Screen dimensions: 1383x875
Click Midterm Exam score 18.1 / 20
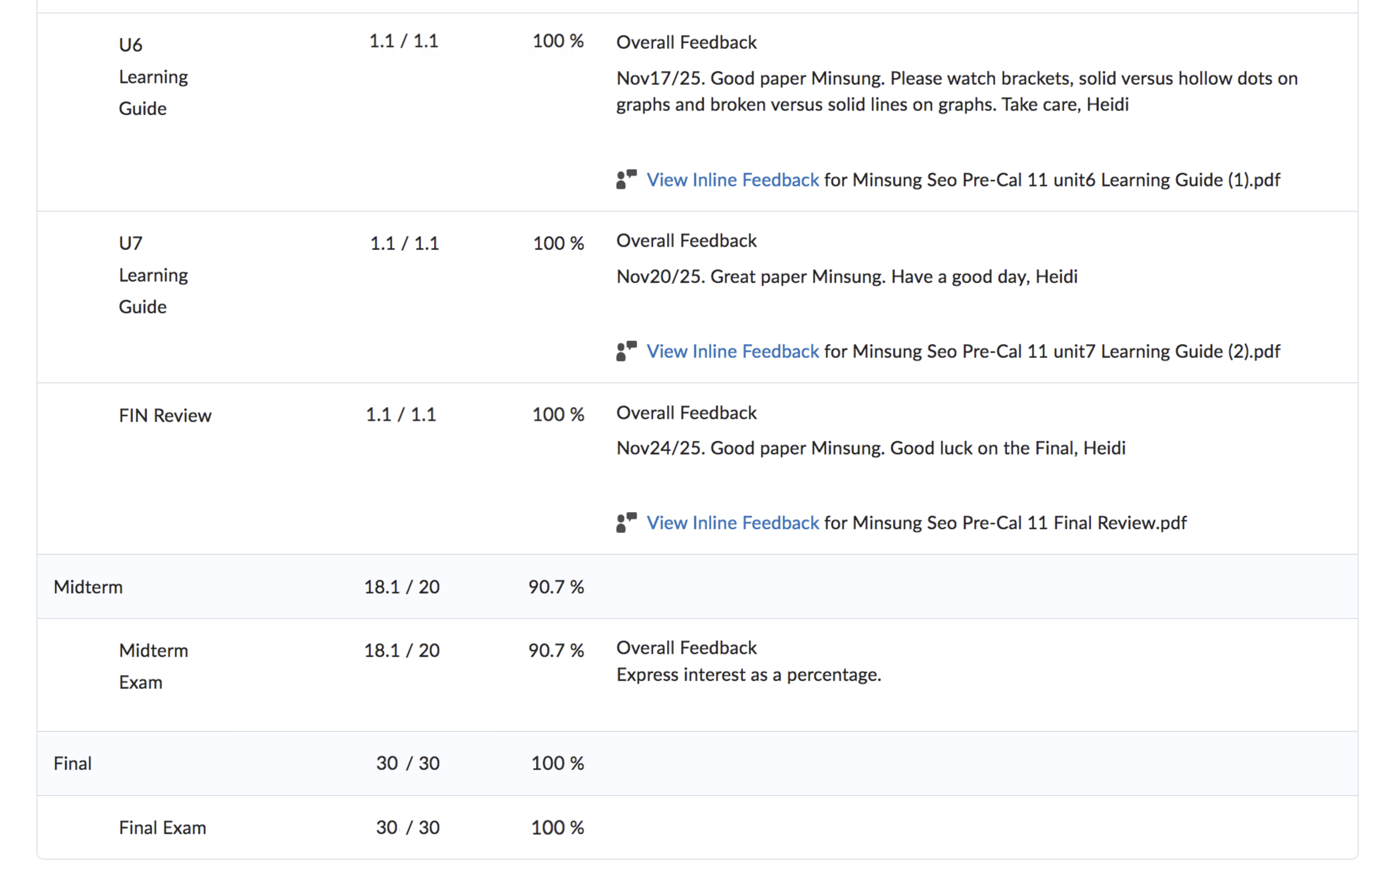pyautogui.click(x=402, y=651)
